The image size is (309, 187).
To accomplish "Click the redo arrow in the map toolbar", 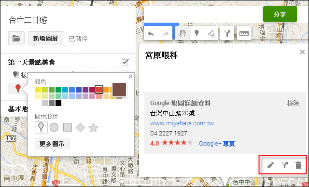I will pos(165,34).
